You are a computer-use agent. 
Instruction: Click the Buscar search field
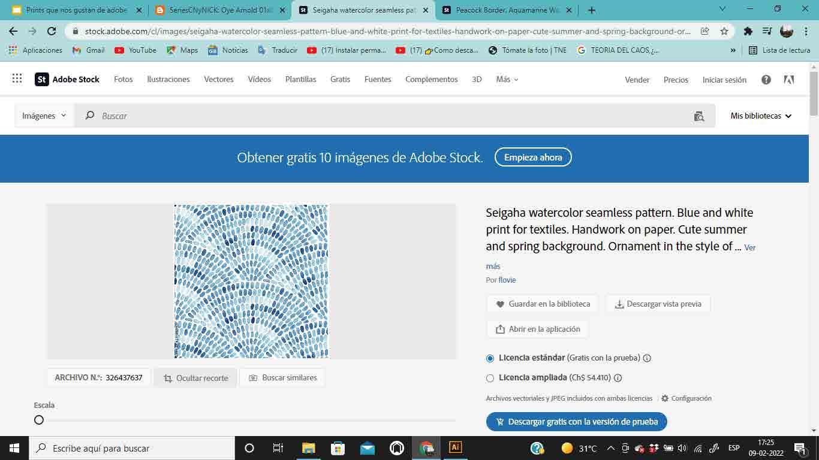click(x=395, y=116)
